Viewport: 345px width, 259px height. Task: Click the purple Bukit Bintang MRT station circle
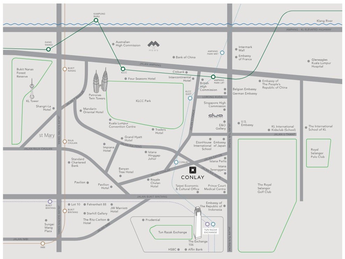click(50, 201)
